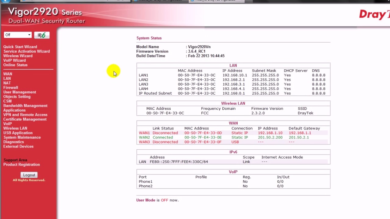The height and width of the screenshot is (219, 390).
Task: Expand the VoIP sidebar menu
Action: 8,124
